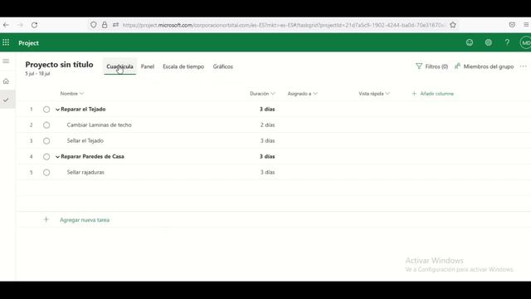
Task: Open Miembros del grupo
Action: 485,66
